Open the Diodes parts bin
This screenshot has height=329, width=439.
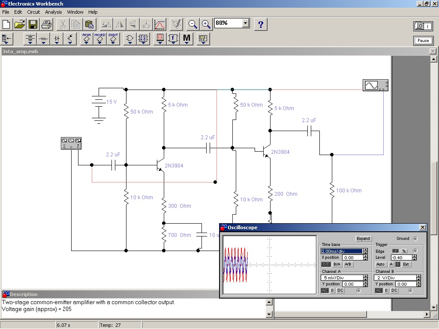coord(57,39)
